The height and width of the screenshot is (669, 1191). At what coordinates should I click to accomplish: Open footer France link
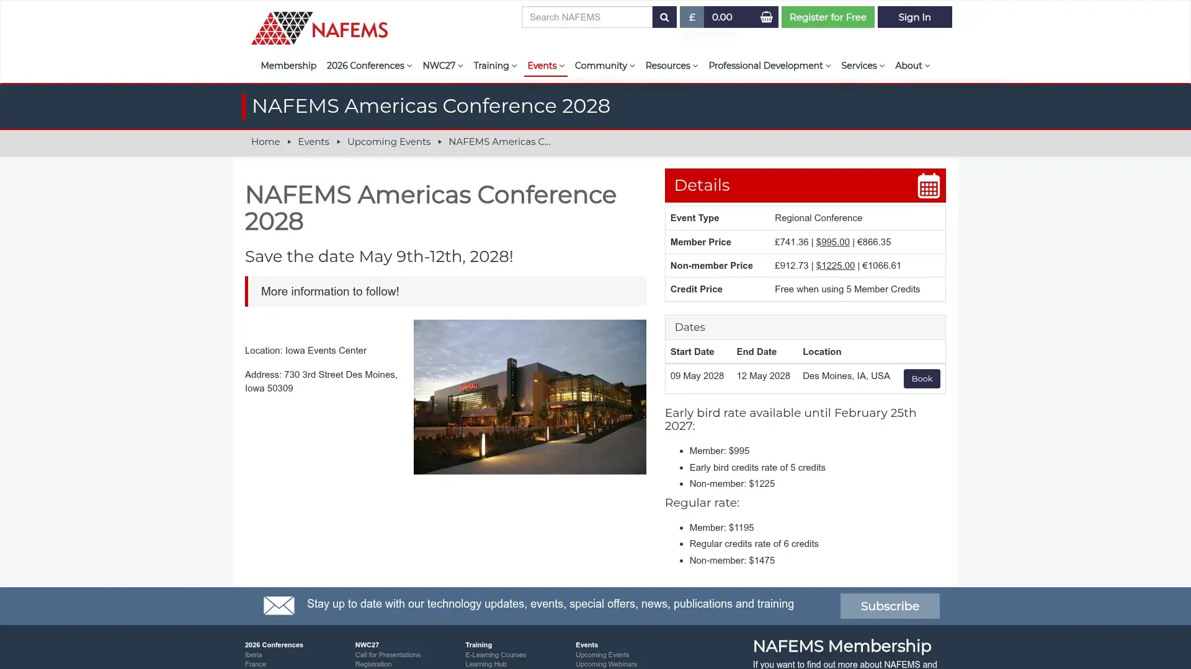click(x=255, y=664)
